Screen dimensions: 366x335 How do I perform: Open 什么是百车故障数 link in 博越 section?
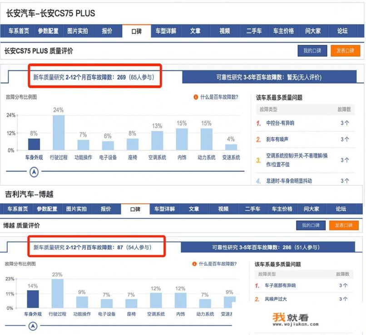(x=218, y=264)
